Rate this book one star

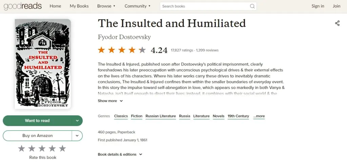[22, 148]
